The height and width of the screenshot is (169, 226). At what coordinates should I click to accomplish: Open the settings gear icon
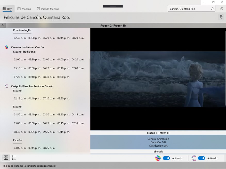(222, 9)
